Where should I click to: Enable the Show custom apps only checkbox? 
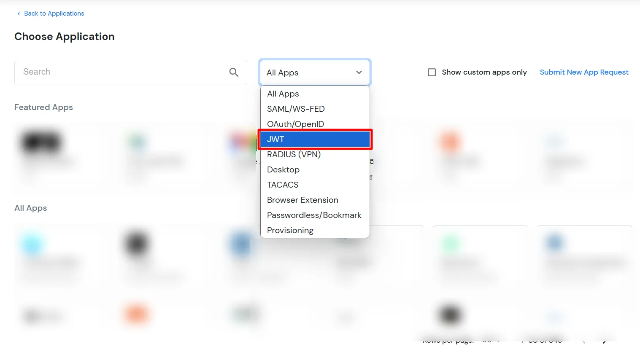[x=432, y=72]
